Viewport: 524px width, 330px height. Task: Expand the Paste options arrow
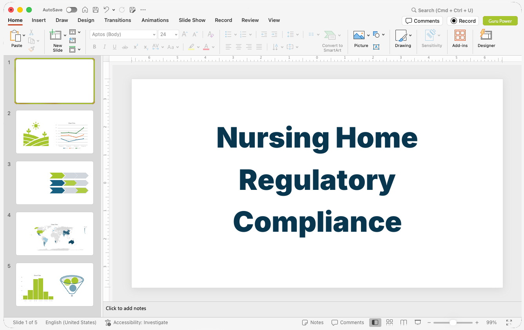(24, 36)
